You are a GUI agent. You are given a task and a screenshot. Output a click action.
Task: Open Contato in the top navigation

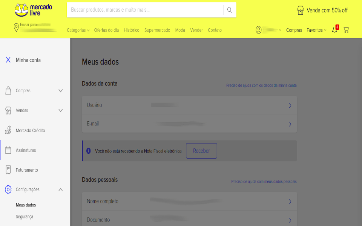coord(215,30)
